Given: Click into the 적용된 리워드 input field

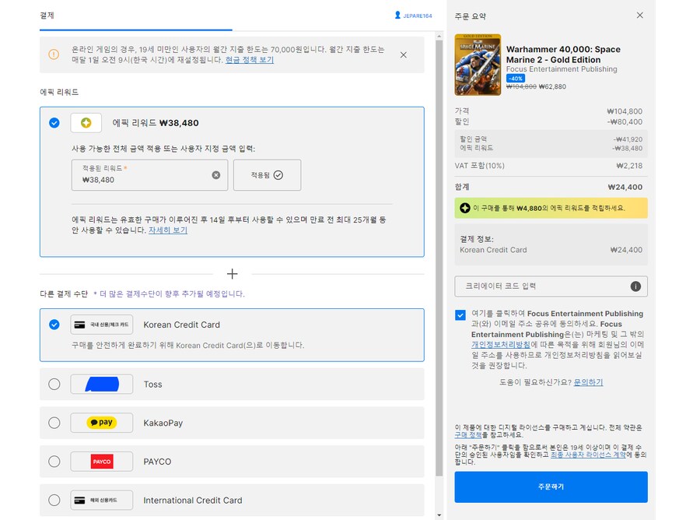Looking at the screenshot, I should [x=149, y=175].
